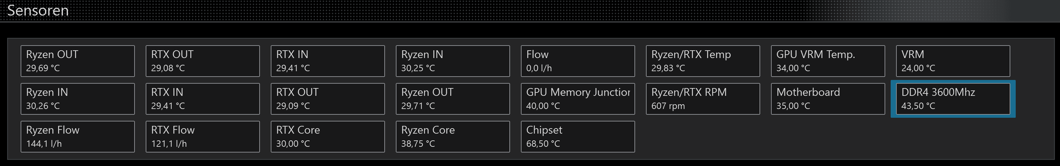This screenshot has width=1060, height=166.
Task: Select Ryzen OUT tile showing 29,69 °C
Action: 77,61
